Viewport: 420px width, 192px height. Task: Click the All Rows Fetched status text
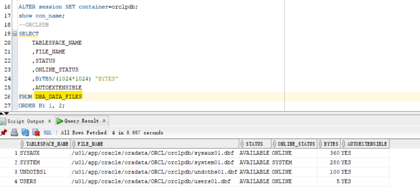(x=112, y=133)
